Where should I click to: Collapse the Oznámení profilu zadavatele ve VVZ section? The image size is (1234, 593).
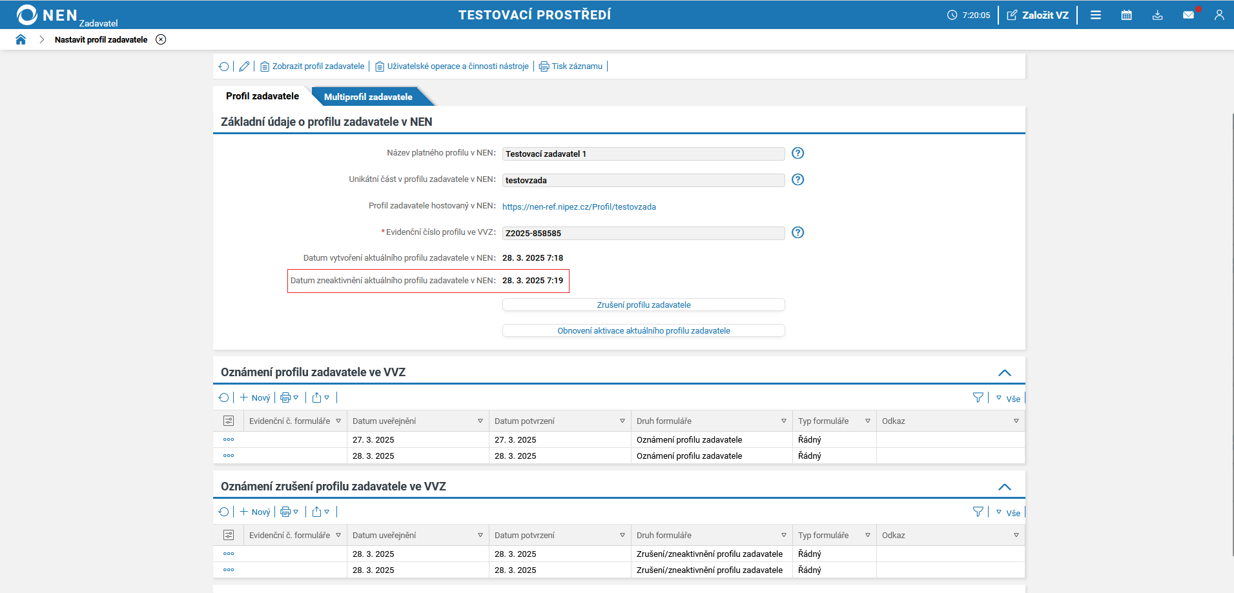(x=1004, y=373)
